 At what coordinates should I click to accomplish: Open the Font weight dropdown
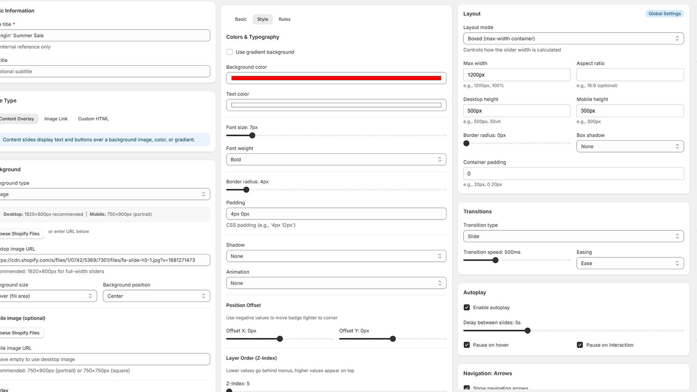(x=335, y=159)
